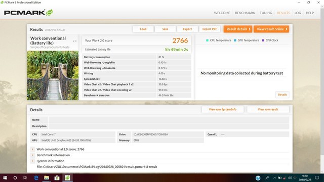Open File Explorer from taskbar

[x=47, y=177]
